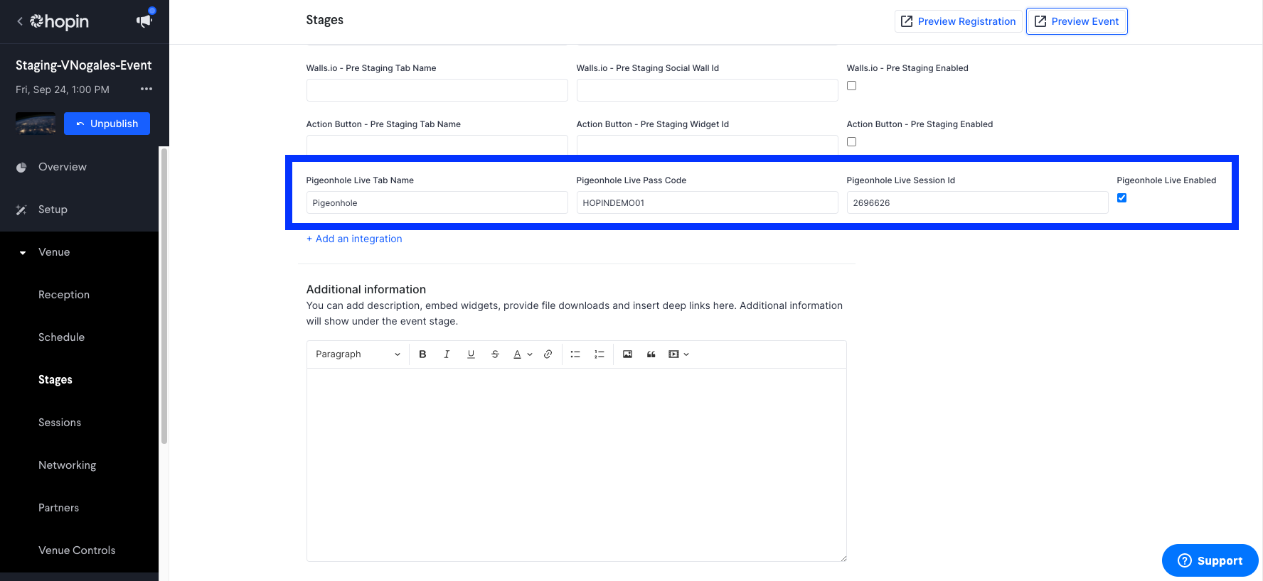This screenshot has height=581, width=1263.
Task: Expand the media embed dropdown arrow
Action: (x=686, y=354)
